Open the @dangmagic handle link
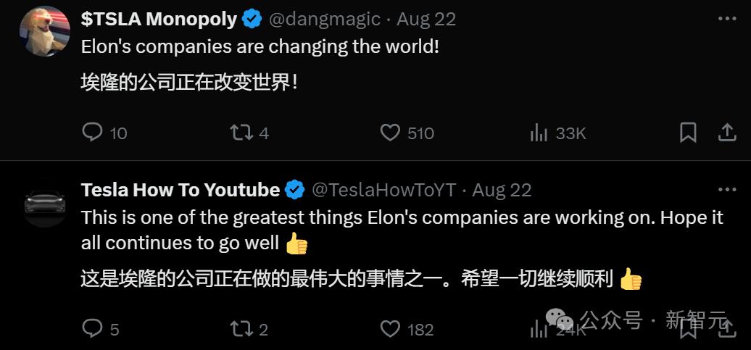Screen dimensions: 751x350 pos(326,20)
